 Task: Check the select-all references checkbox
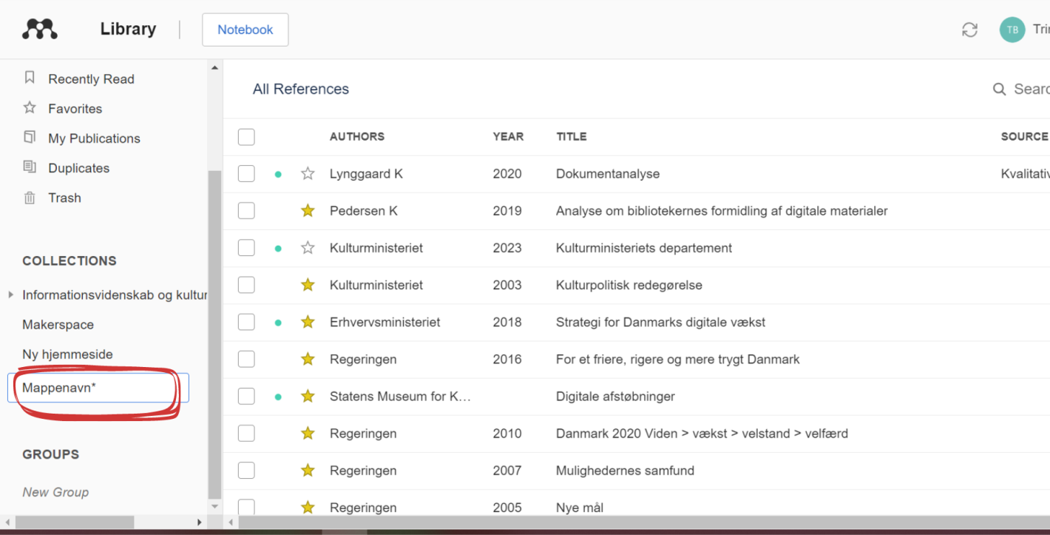tap(246, 137)
